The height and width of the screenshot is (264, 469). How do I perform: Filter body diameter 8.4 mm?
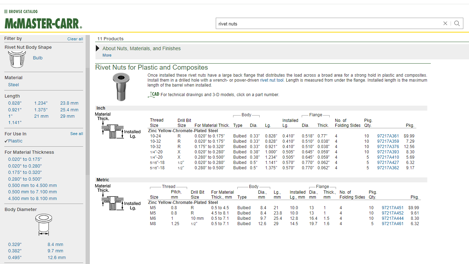[56, 245]
